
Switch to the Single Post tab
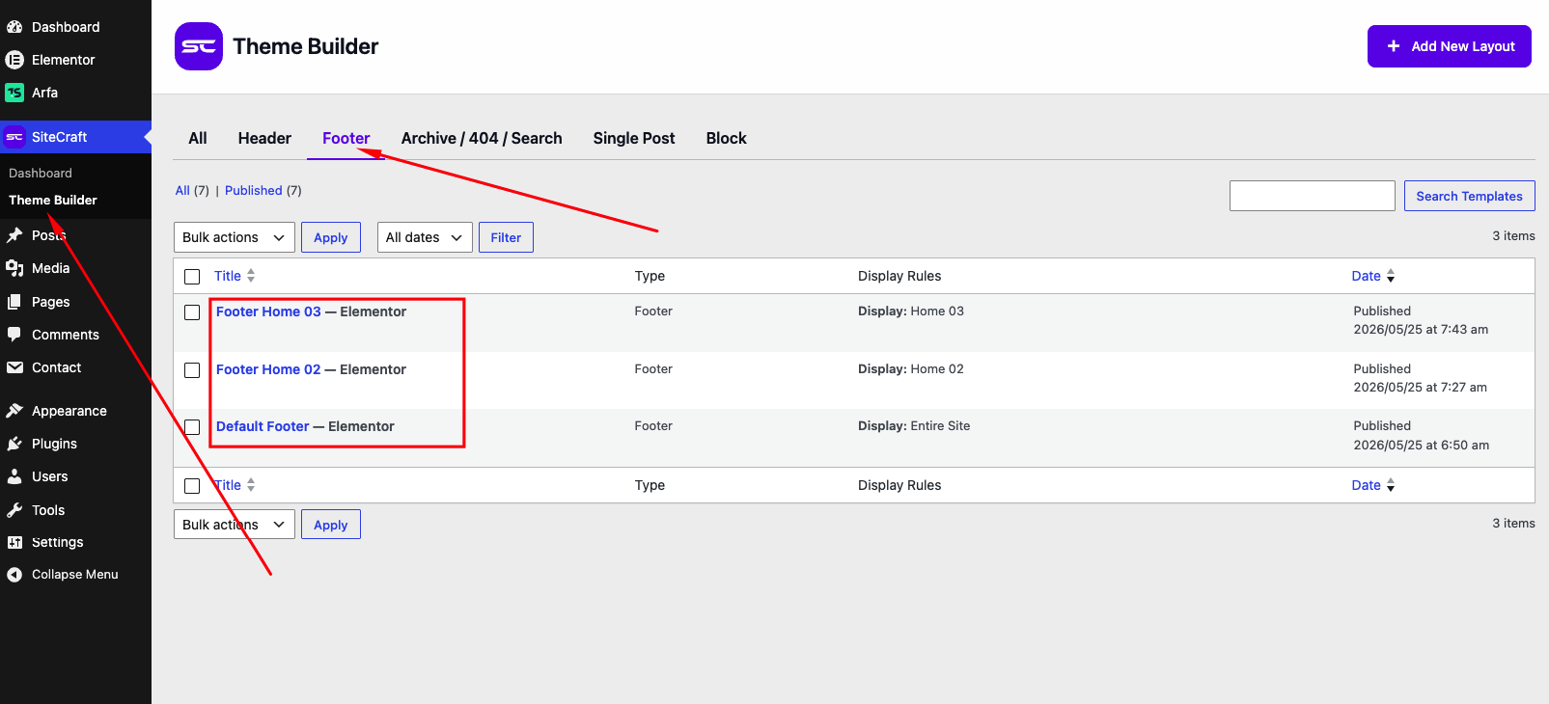(x=634, y=138)
